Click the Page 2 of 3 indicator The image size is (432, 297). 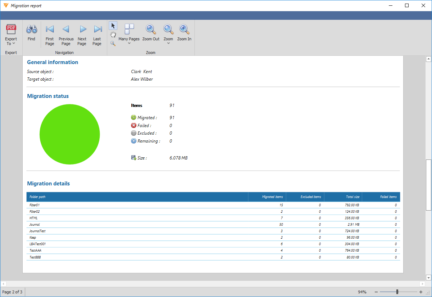click(x=12, y=292)
